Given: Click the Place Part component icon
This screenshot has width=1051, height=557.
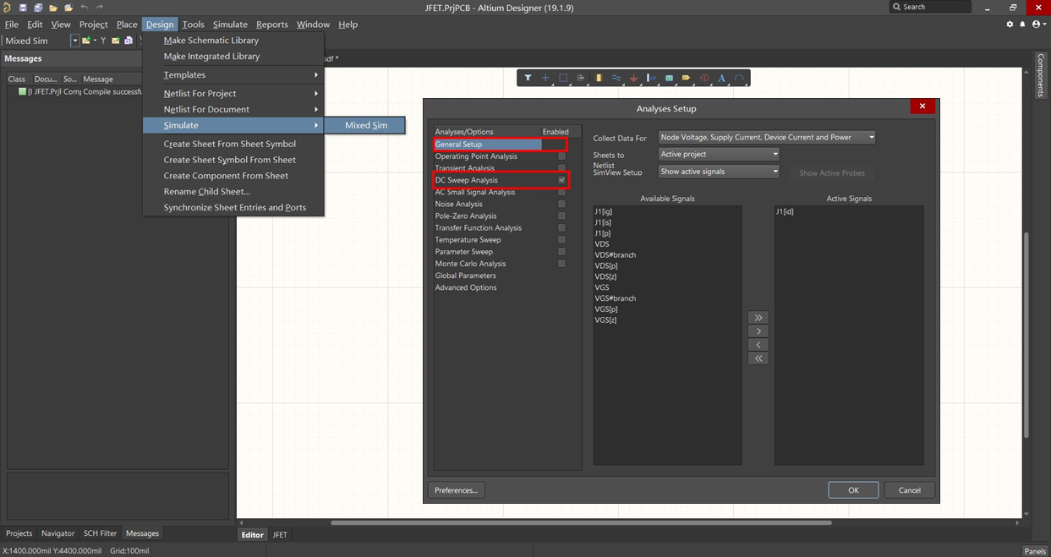Looking at the screenshot, I should coord(599,78).
